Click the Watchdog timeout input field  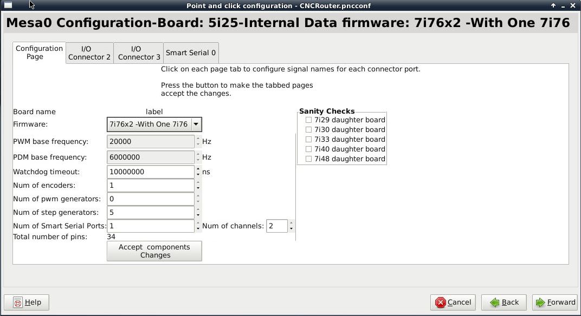[x=151, y=172]
